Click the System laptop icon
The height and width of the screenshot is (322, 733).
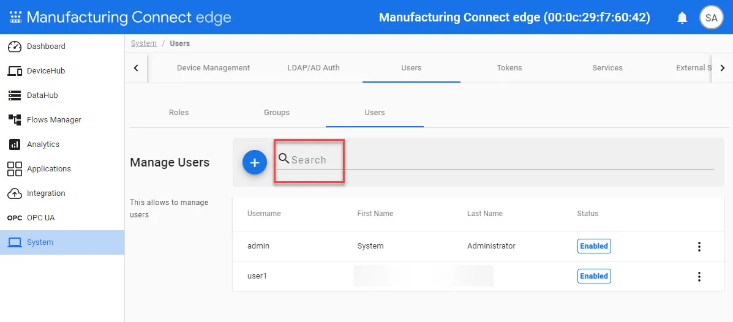point(15,242)
